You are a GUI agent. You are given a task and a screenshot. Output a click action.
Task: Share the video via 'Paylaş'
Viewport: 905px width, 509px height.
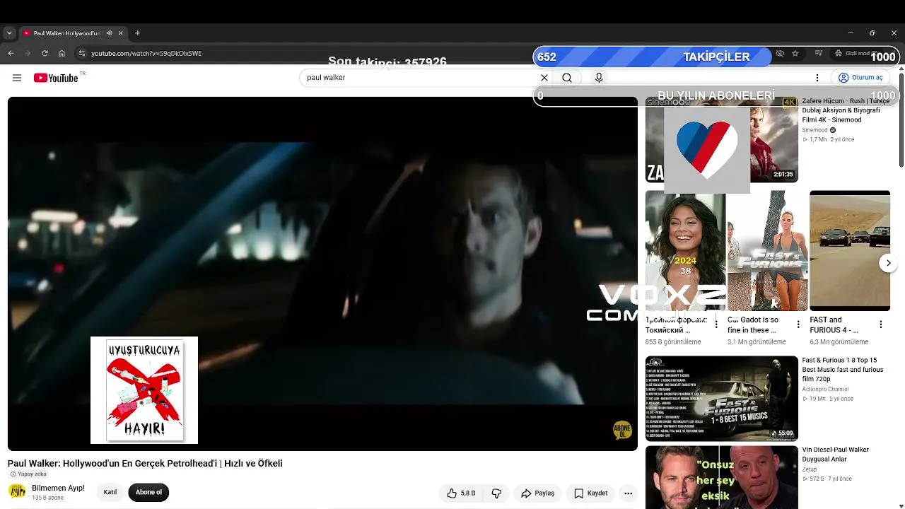[537, 493]
